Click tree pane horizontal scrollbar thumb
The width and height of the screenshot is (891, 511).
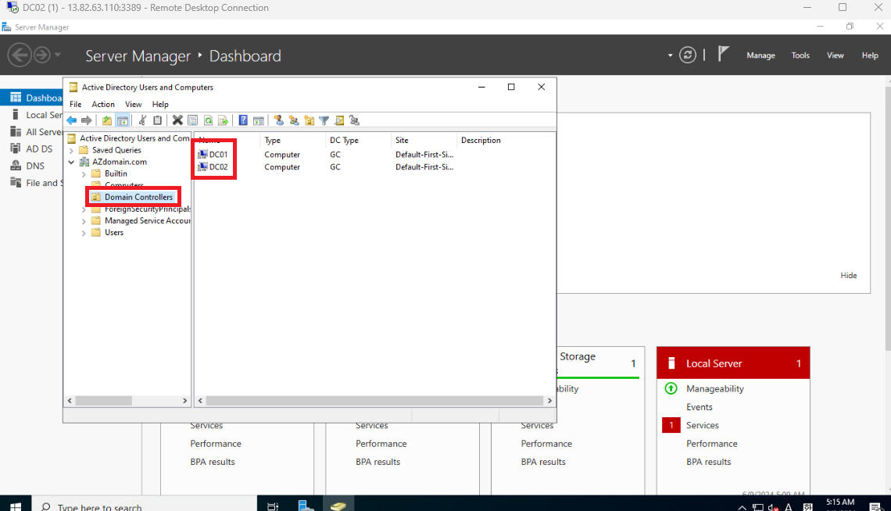pos(103,401)
